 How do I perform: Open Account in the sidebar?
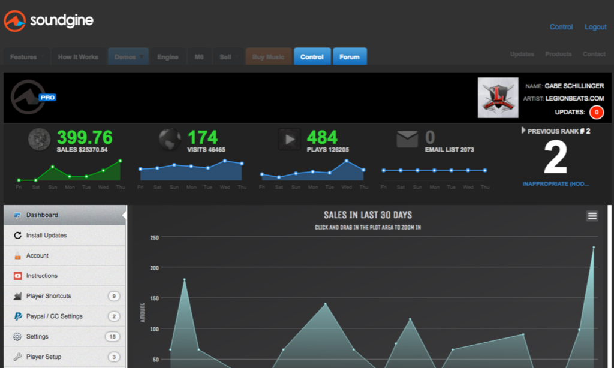[65, 256]
